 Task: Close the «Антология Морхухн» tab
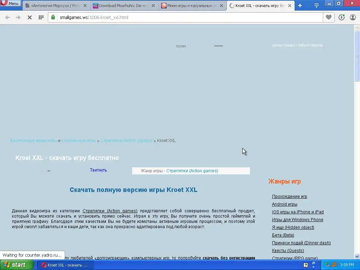pyautogui.click(x=85, y=6)
